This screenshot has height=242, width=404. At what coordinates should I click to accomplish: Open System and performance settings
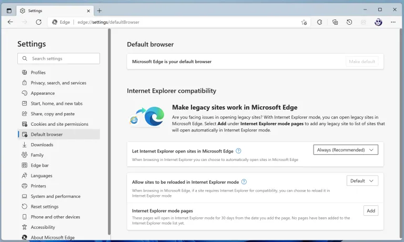59,196
